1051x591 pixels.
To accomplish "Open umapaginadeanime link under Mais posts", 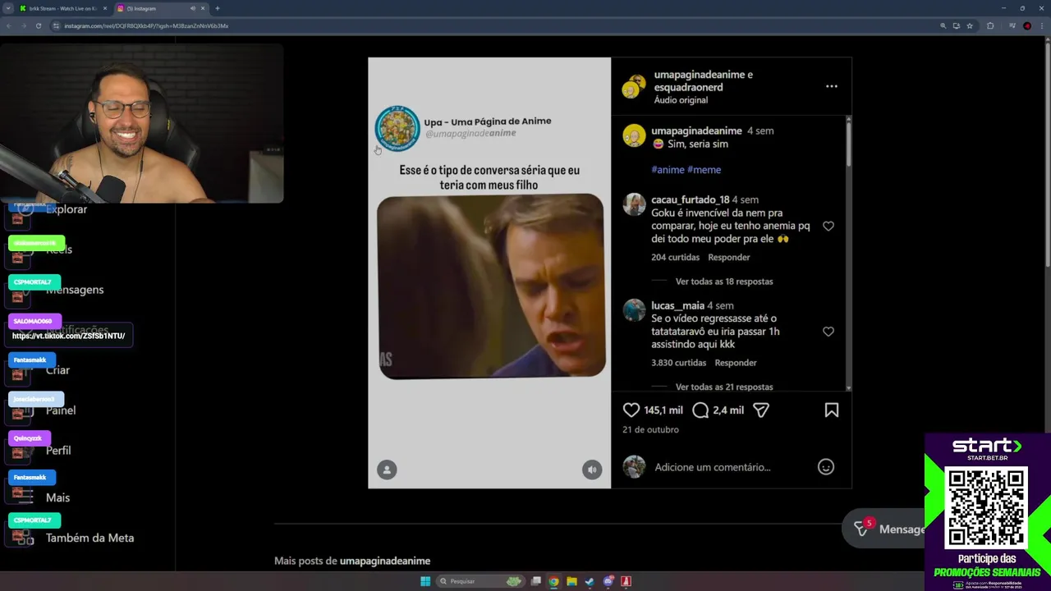I will click(385, 561).
